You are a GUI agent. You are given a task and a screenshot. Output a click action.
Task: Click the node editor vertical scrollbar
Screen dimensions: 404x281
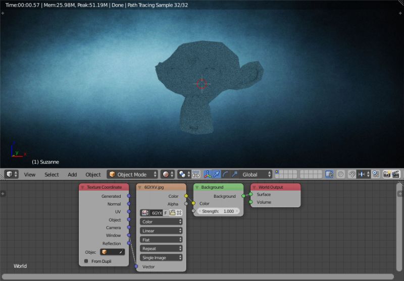(399, 227)
